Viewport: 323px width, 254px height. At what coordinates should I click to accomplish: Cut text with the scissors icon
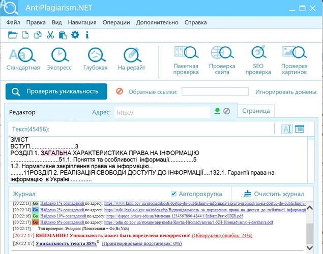click(x=50, y=35)
